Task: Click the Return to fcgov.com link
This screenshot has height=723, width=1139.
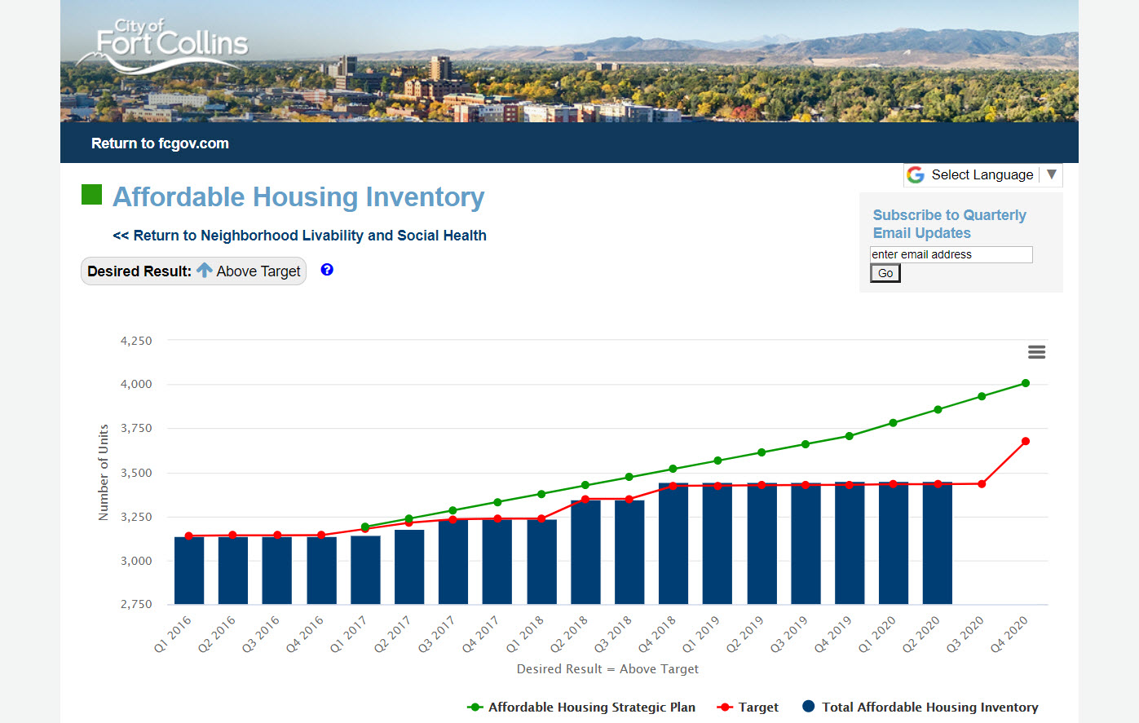Action: [x=160, y=143]
